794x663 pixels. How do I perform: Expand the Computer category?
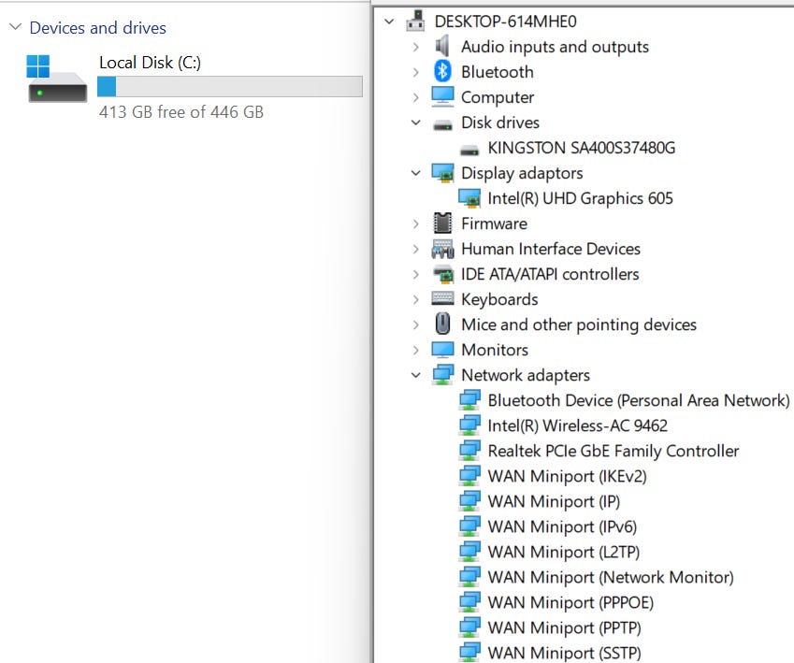coord(416,97)
